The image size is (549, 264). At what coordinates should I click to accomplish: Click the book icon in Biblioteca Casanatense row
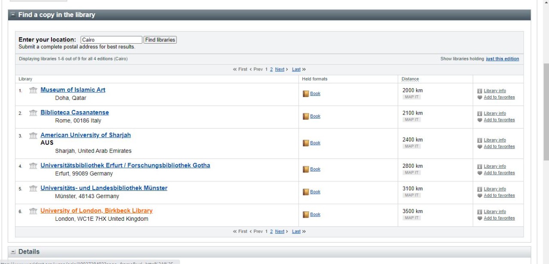coord(306,116)
